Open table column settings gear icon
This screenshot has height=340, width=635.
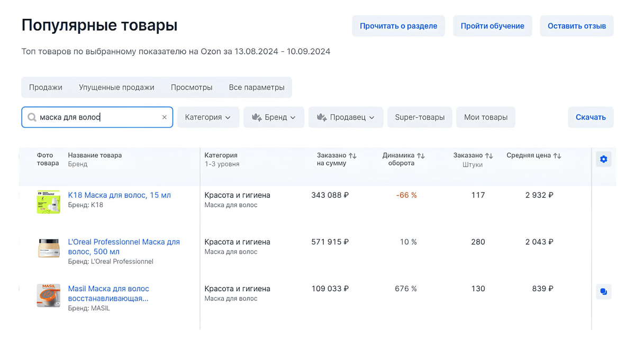click(603, 159)
